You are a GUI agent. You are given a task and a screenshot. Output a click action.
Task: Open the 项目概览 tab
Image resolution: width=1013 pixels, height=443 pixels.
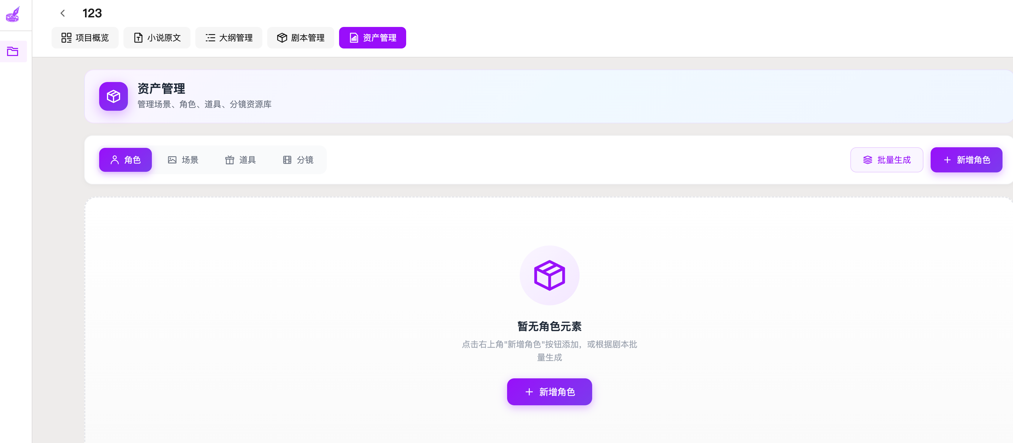tap(85, 38)
